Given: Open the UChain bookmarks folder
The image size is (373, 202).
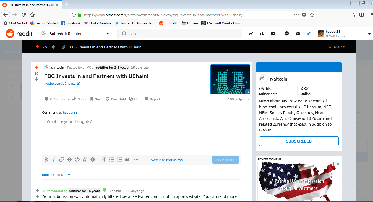Looking at the screenshot, I should click(x=190, y=23).
